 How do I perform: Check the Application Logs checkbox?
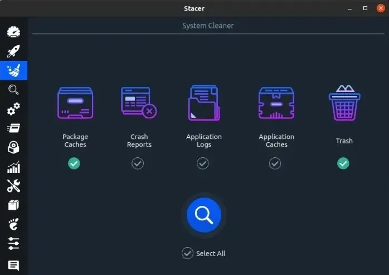pos(203,163)
